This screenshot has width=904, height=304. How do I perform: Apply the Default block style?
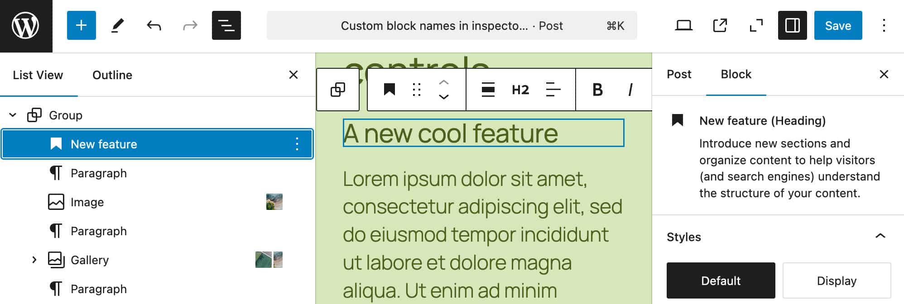tap(721, 280)
